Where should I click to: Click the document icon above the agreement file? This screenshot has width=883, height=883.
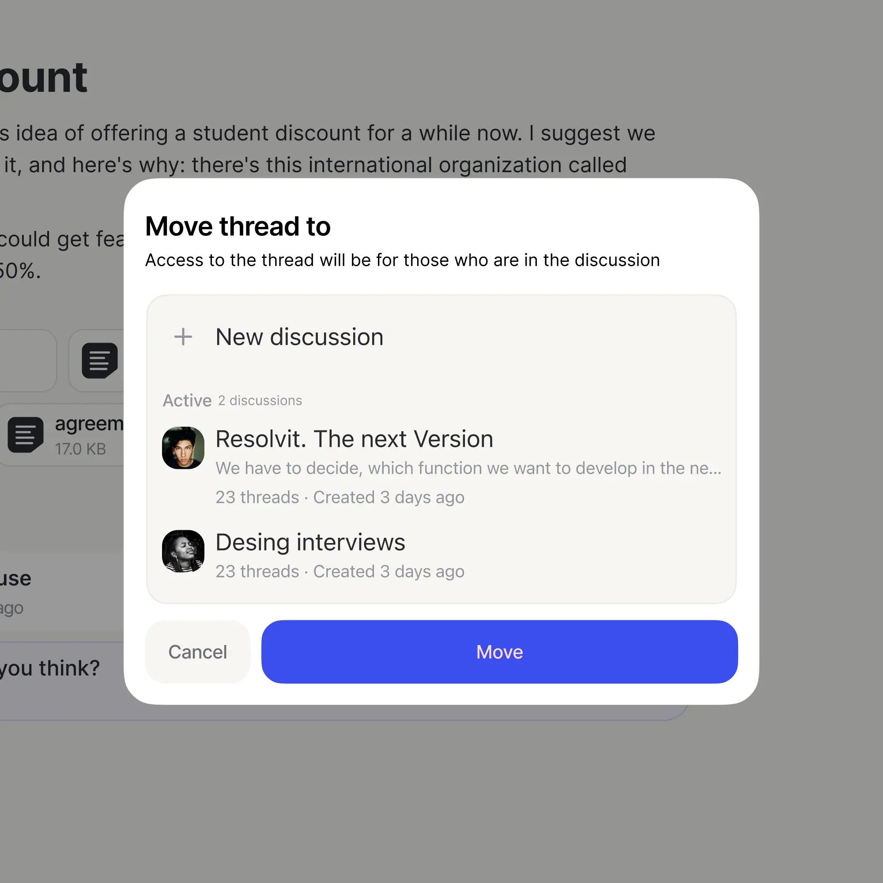(99, 360)
